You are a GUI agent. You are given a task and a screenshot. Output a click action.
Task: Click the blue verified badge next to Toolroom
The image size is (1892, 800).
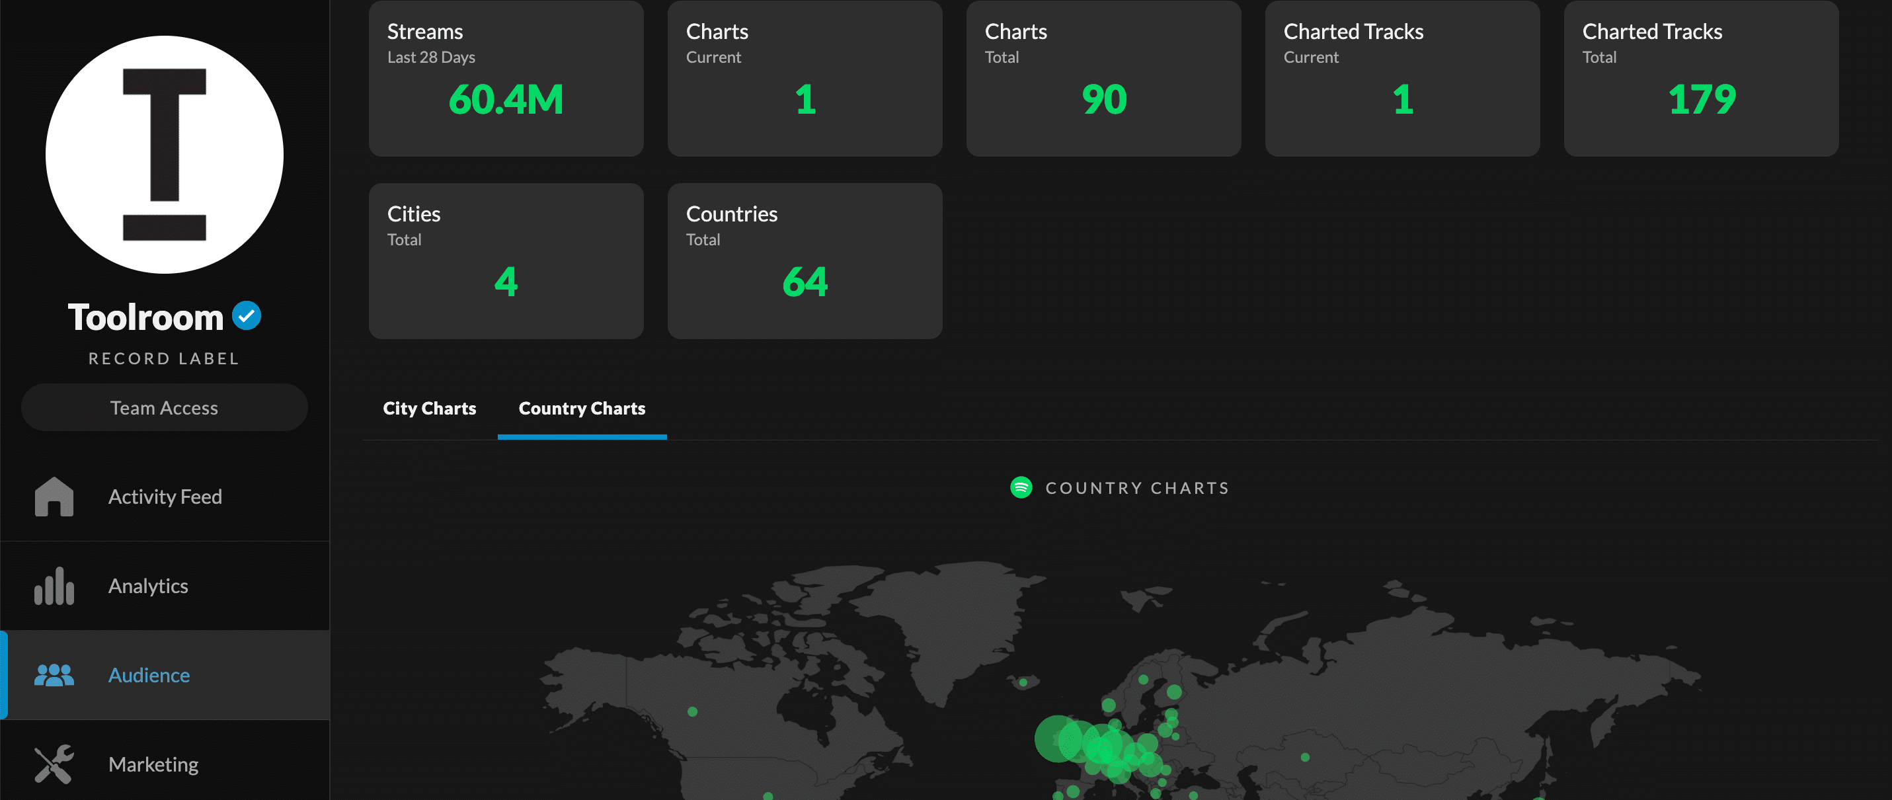pyautogui.click(x=247, y=315)
